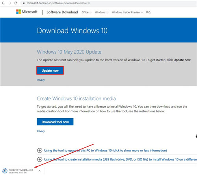Viewport: 197px width, 175px height.
Task: Open 'Using the tool to upgrade this PC' link
Action: [106, 151]
